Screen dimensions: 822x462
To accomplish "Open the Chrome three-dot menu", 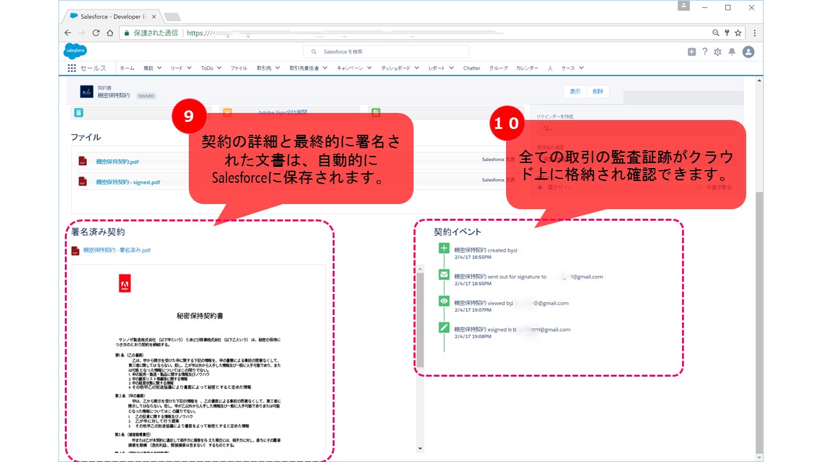I will 755,33.
